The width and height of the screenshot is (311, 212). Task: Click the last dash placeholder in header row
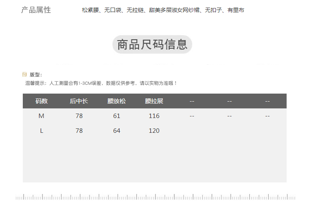click(267, 101)
